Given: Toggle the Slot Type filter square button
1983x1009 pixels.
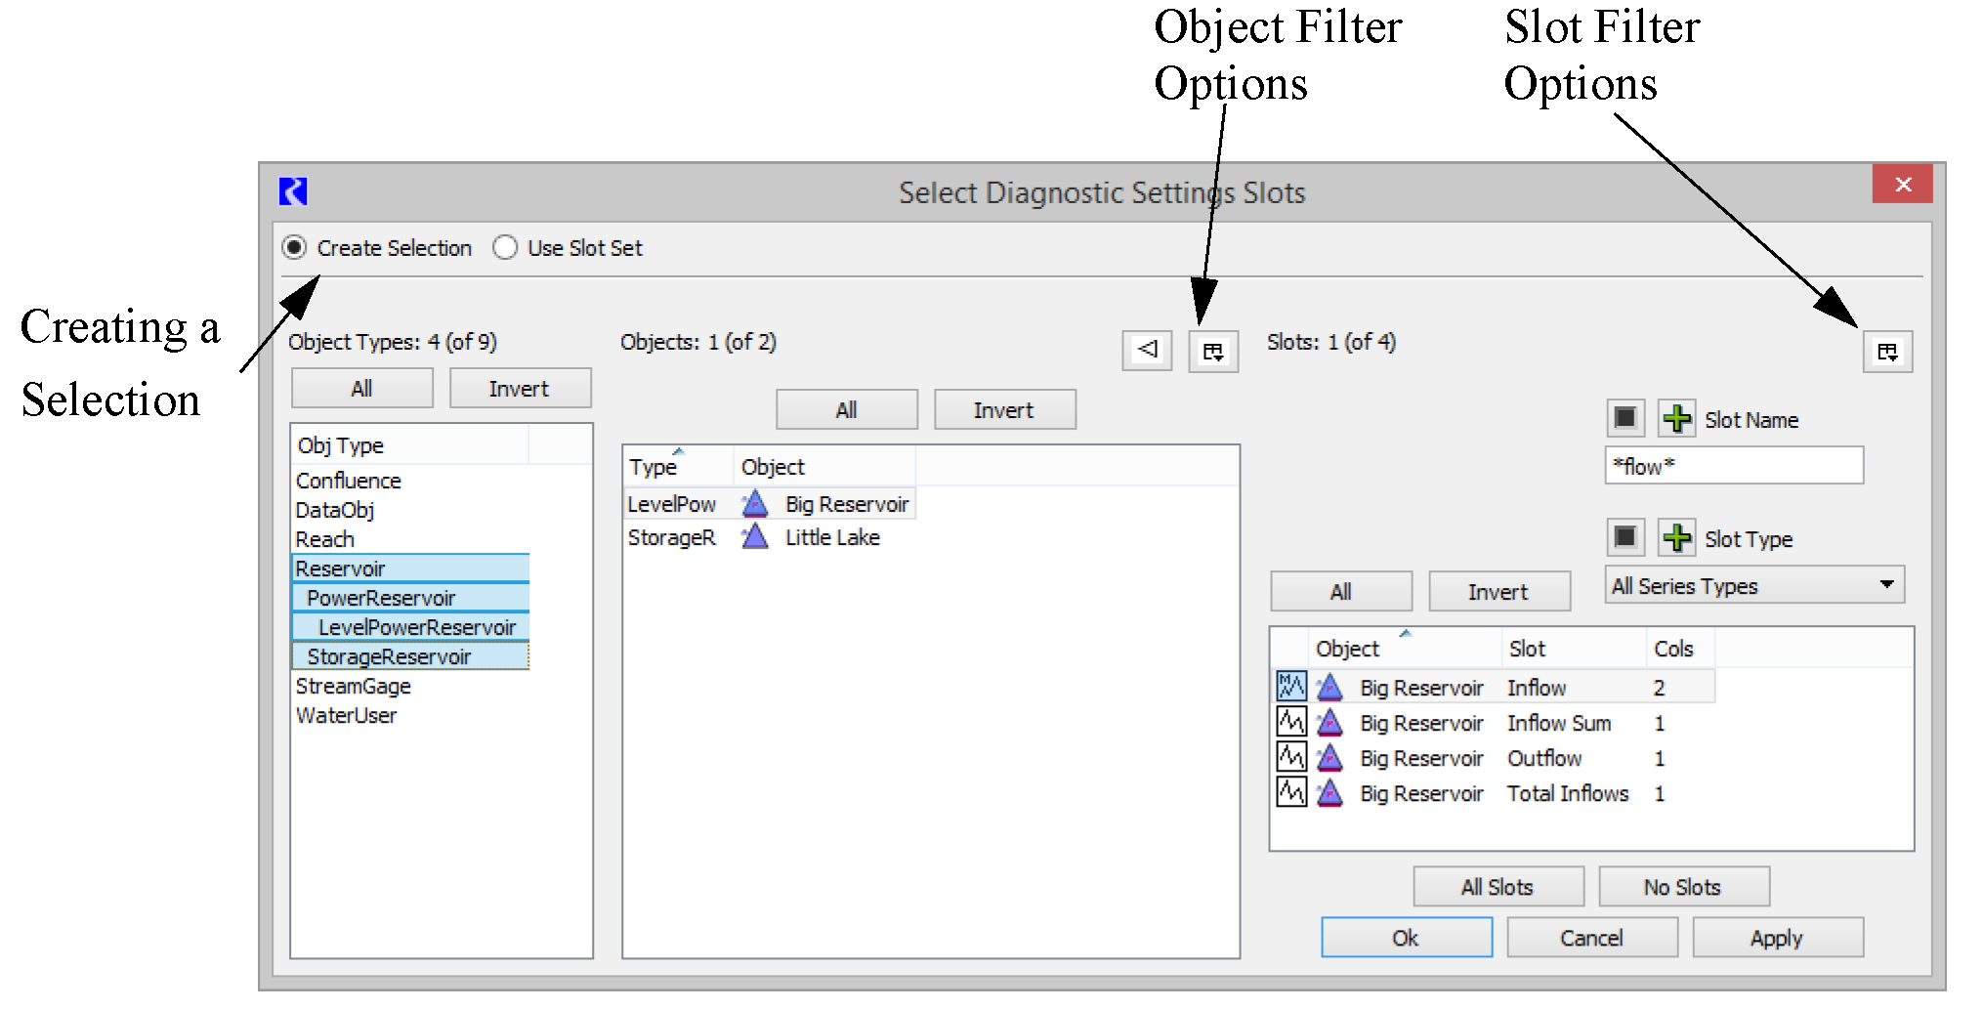Looking at the screenshot, I should [x=1624, y=538].
